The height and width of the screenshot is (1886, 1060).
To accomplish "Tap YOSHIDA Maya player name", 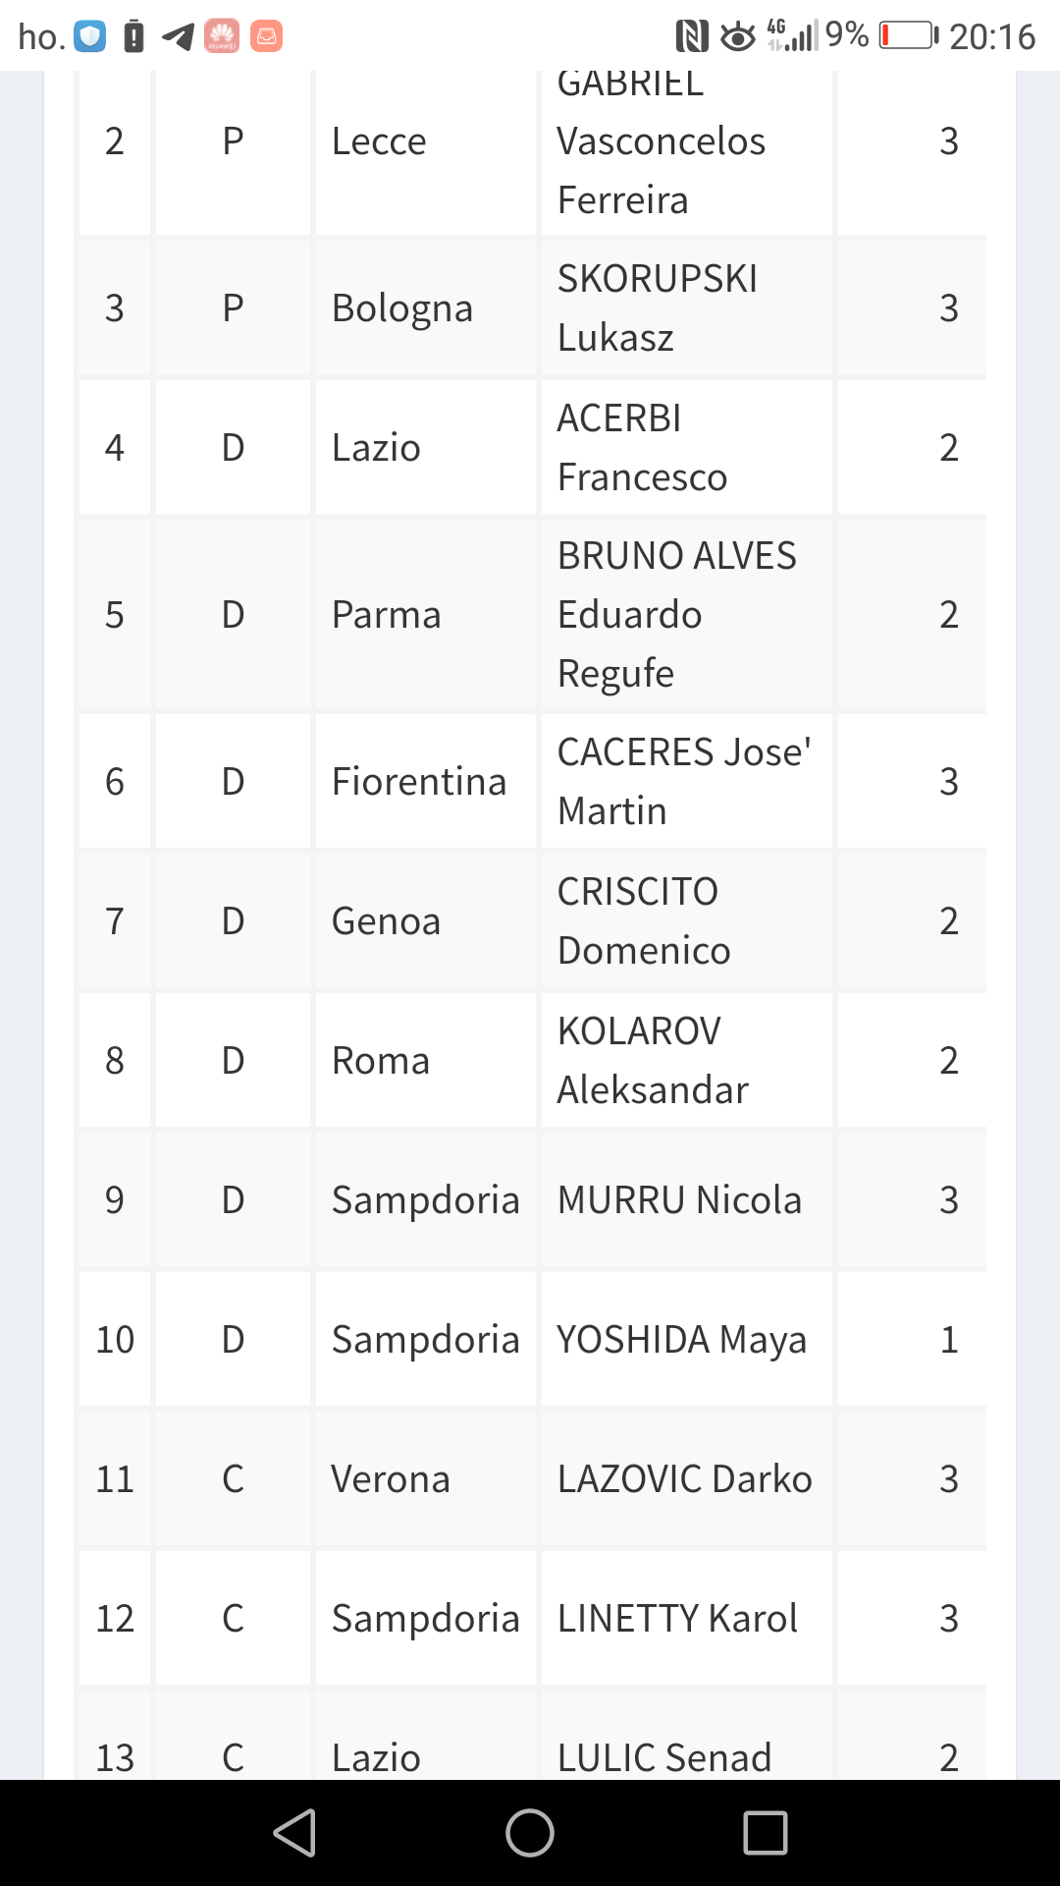I will coord(681,1340).
